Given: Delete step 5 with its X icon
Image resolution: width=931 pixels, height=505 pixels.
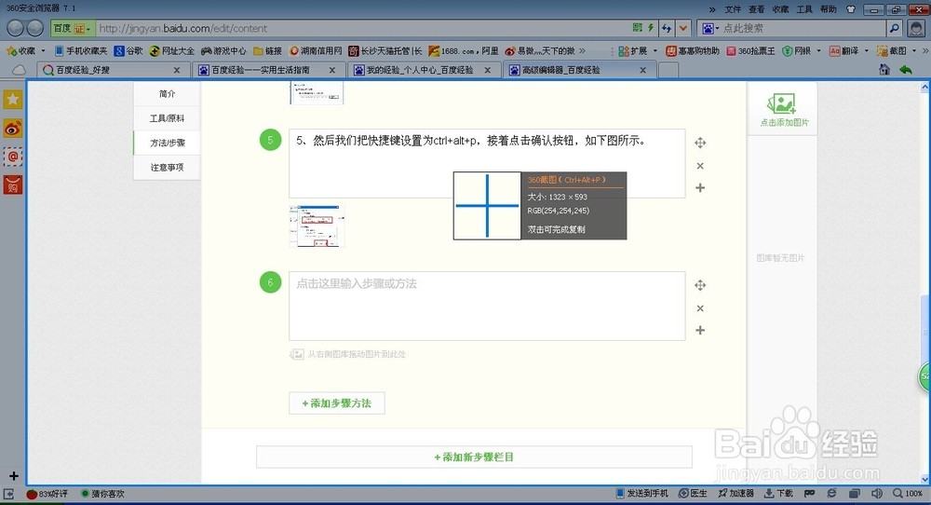Looking at the screenshot, I should [x=700, y=166].
